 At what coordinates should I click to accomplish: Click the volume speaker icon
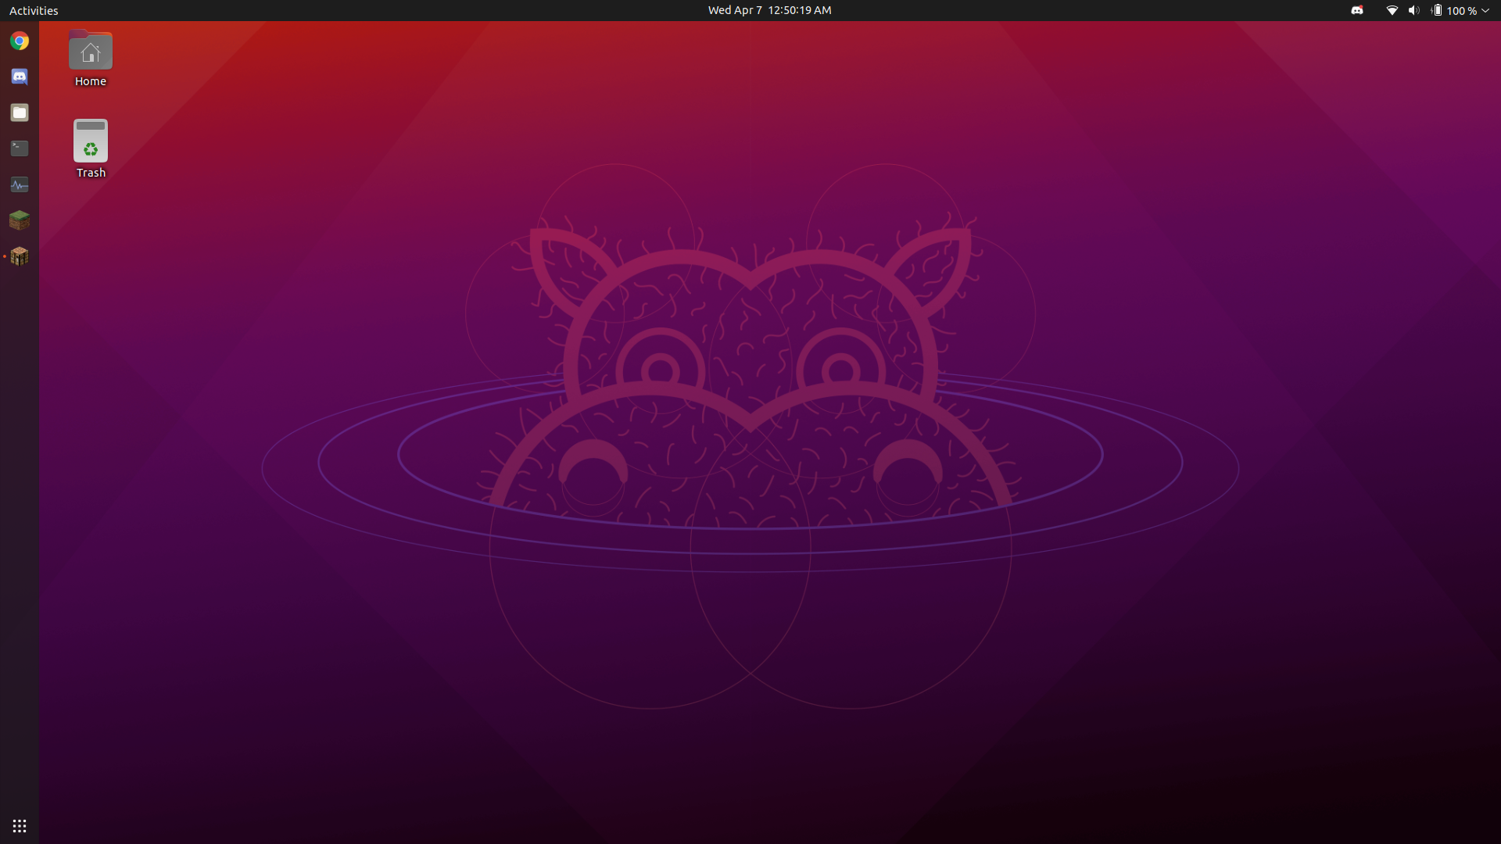pos(1413,10)
